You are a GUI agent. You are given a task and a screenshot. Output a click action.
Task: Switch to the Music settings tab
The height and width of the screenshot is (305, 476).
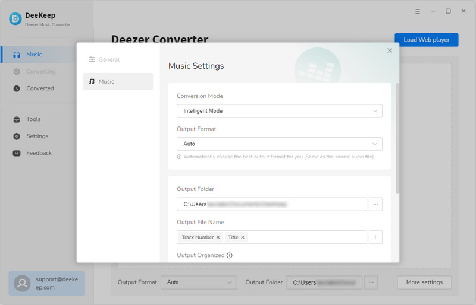(118, 81)
